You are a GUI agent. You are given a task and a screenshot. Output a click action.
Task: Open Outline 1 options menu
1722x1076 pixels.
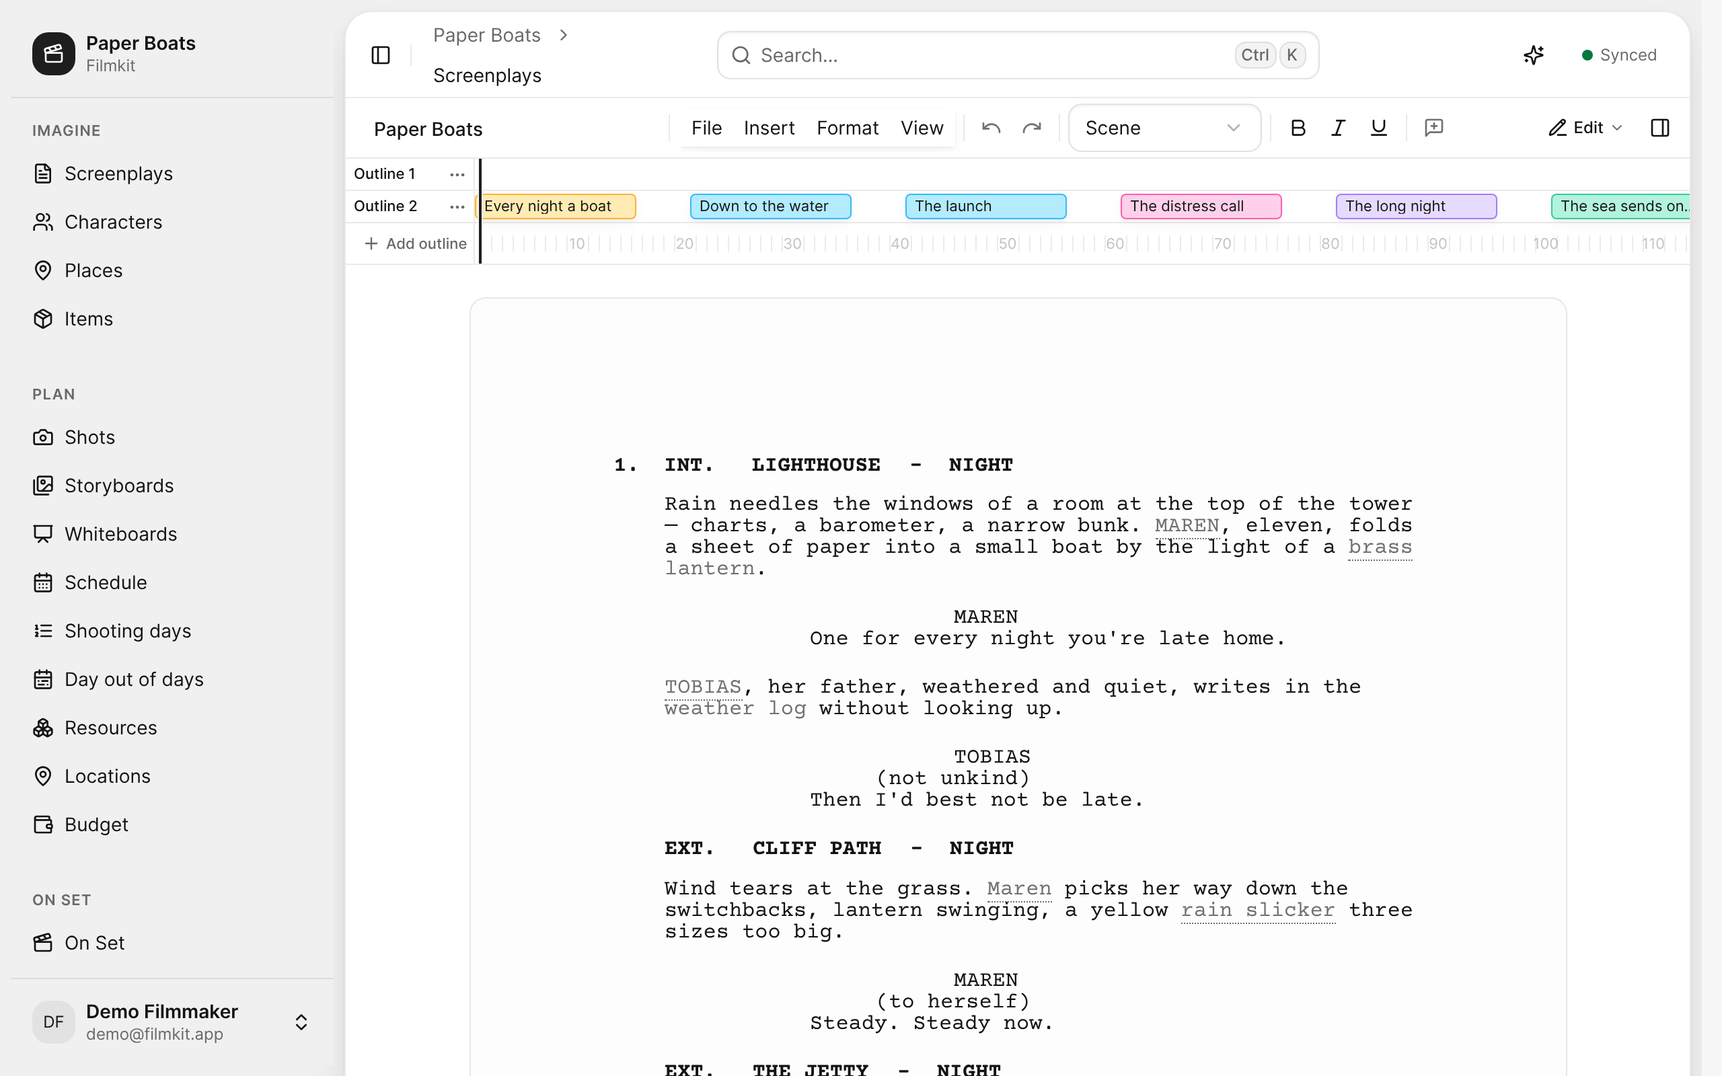pos(457,174)
